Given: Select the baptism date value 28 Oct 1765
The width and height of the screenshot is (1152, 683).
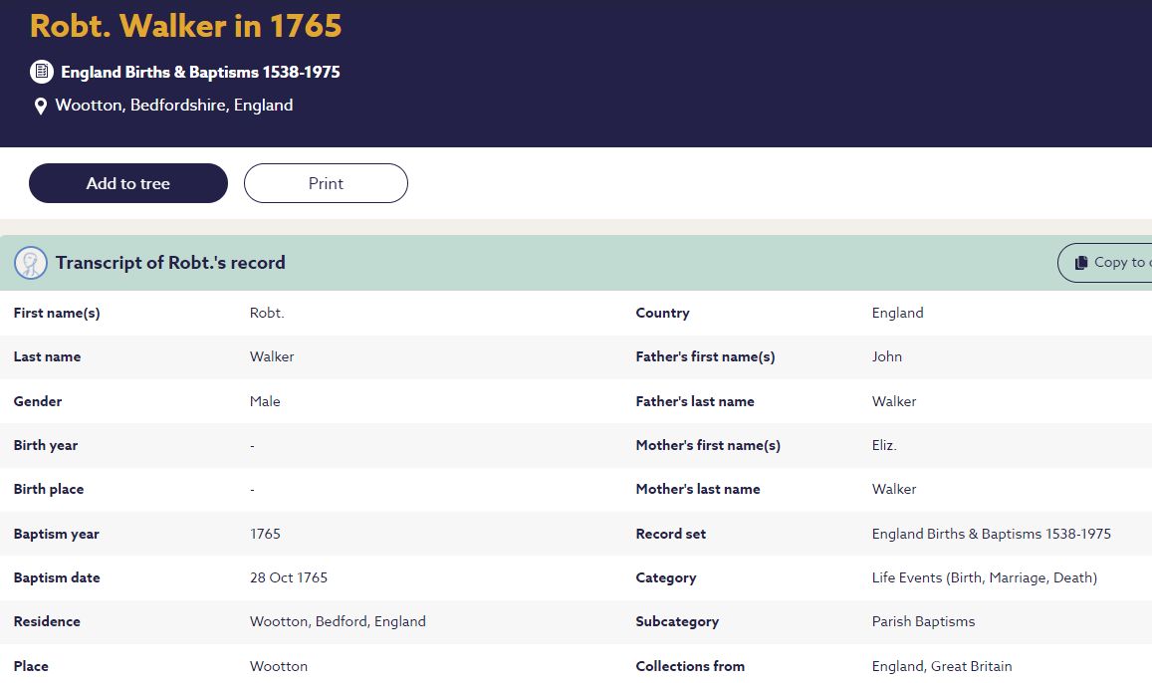Looking at the screenshot, I should [289, 577].
